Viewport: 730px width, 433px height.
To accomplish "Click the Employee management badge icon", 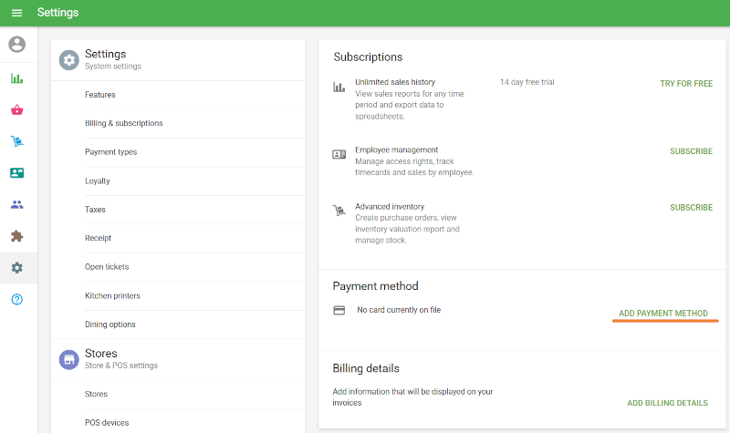I will (339, 154).
